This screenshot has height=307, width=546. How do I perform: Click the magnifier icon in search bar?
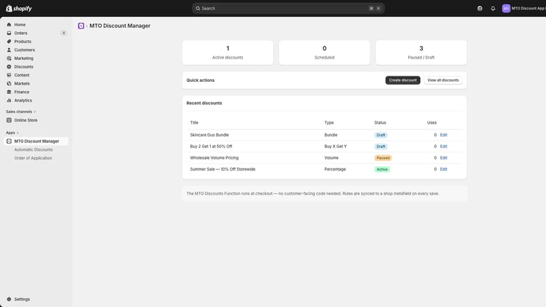(x=198, y=8)
